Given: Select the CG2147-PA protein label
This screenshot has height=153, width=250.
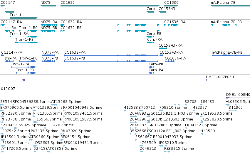Looking at the screenshot, I should click(x=12, y=52).
